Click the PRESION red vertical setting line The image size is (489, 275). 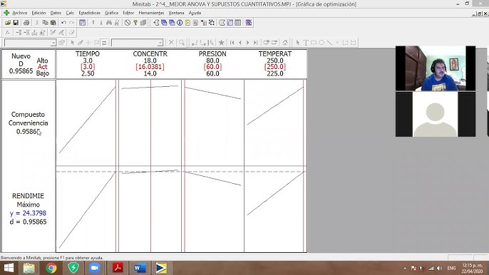point(185,165)
